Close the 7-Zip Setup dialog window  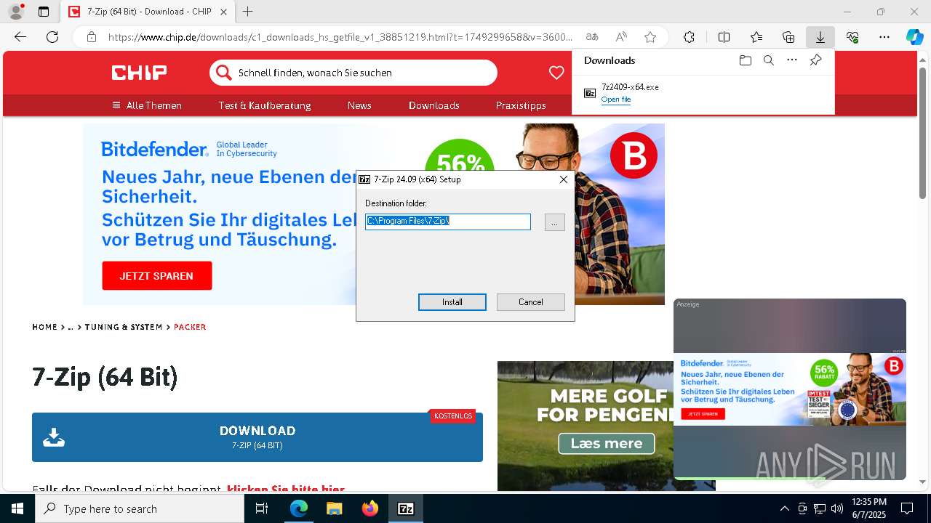click(x=564, y=179)
